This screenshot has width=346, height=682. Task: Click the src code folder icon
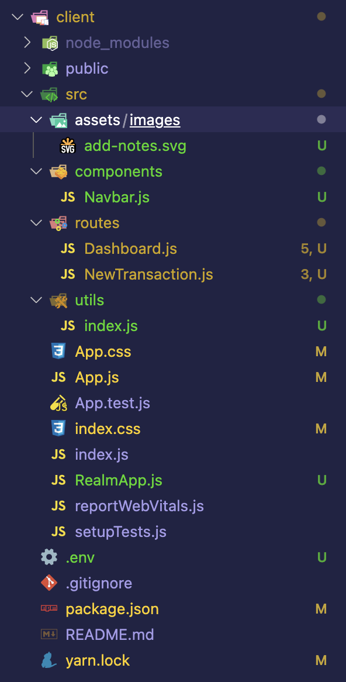(50, 94)
